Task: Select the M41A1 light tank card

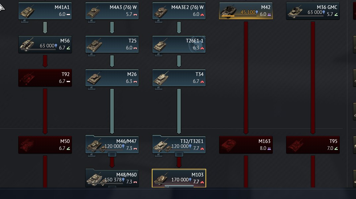Action: point(45,11)
